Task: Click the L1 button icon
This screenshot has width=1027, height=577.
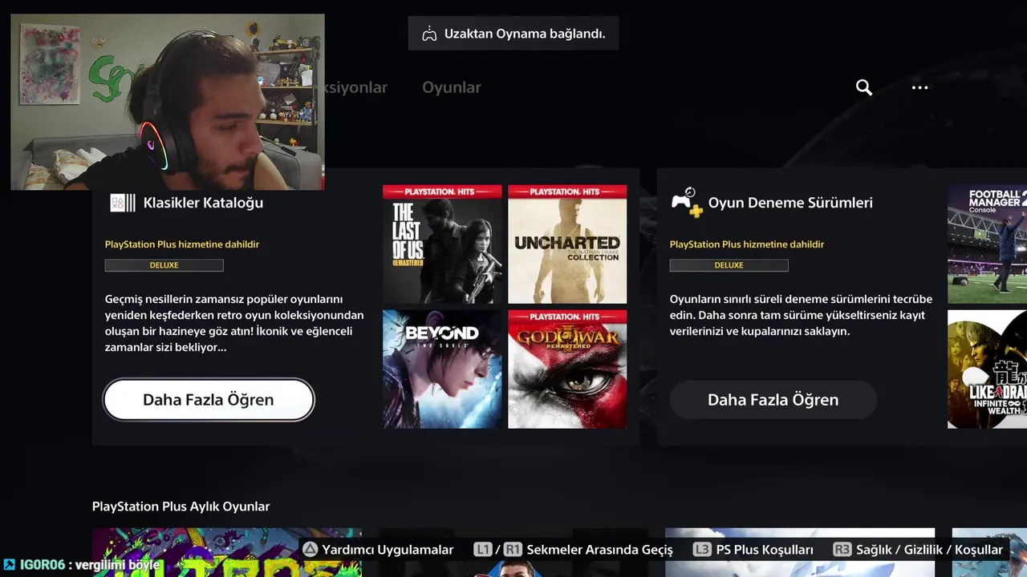Action: click(x=483, y=550)
